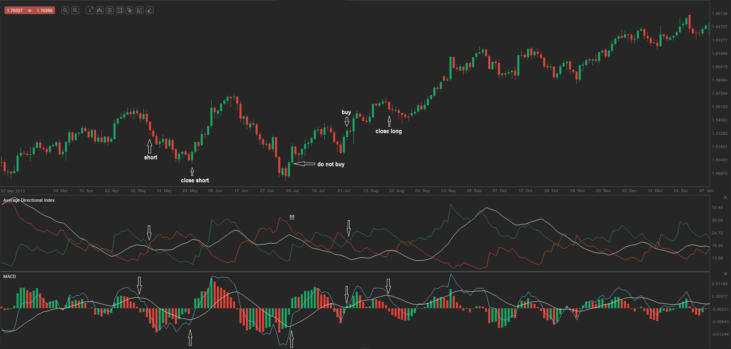Click the duplicate chart icon
This screenshot has height=349, width=731.
click(x=129, y=10)
